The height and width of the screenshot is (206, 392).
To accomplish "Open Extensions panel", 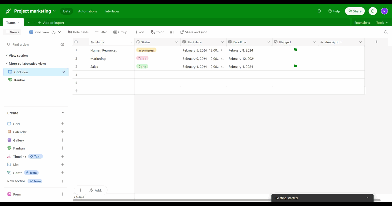I will tap(362, 23).
